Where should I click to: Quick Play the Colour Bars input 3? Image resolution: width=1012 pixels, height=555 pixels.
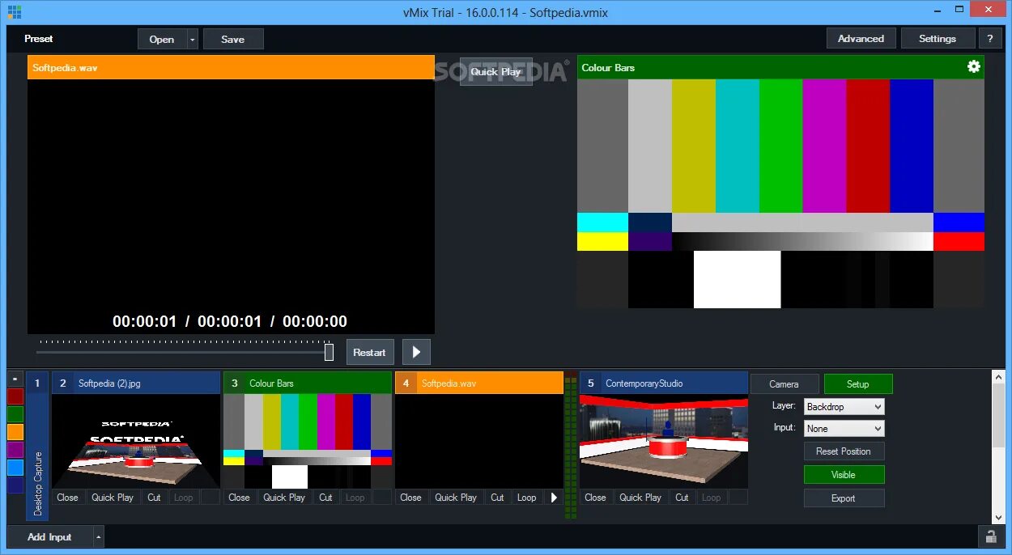click(284, 498)
